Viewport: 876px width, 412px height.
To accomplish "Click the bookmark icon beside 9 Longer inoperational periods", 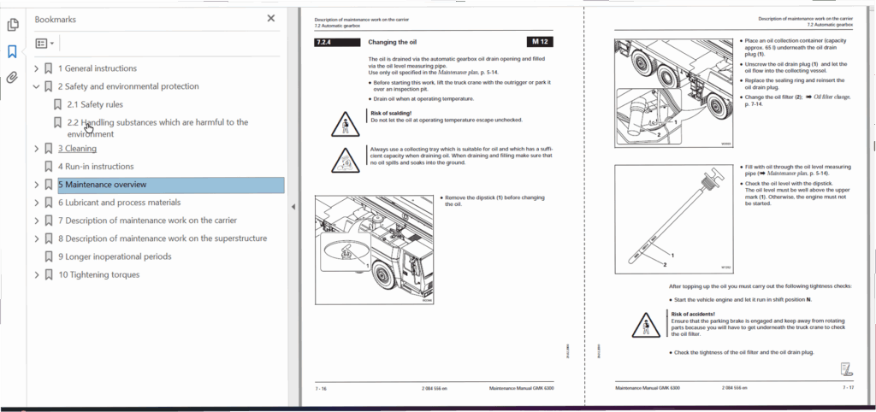I will click(49, 256).
